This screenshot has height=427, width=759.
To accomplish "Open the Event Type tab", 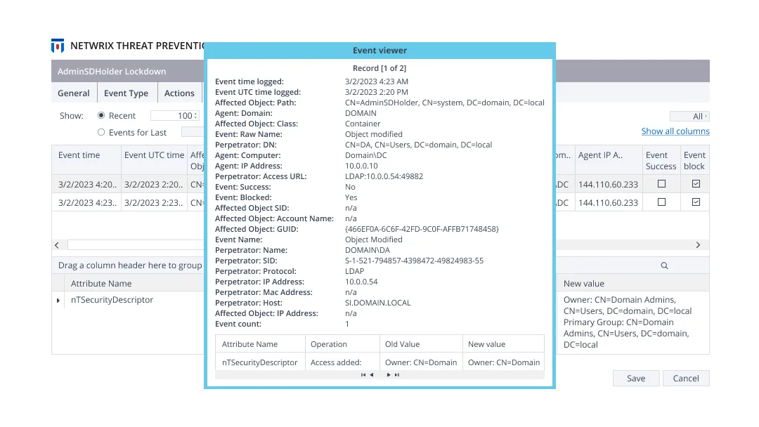I will point(126,93).
